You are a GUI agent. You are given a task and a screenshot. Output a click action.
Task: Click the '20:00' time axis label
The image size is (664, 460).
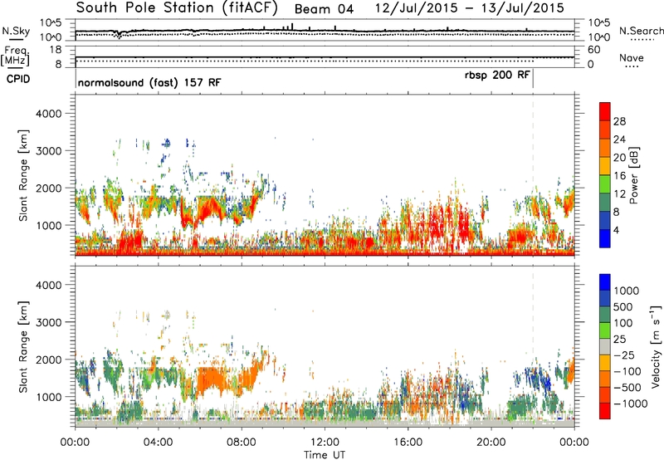coord(491,443)
